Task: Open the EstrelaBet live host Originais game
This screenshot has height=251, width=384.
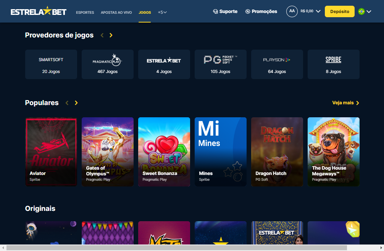Action: click(x=277, y=233)
